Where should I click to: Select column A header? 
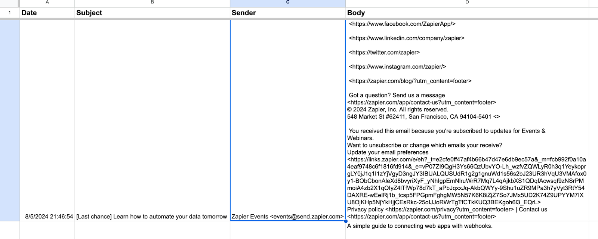pos(47,3)
